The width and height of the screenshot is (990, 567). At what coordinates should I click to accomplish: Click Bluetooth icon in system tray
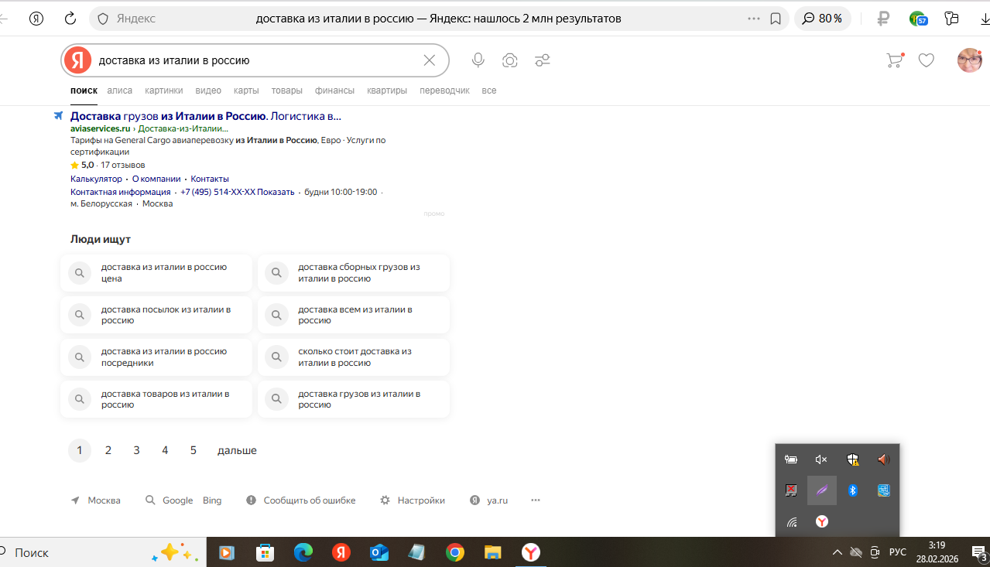(x=852, y=490)
